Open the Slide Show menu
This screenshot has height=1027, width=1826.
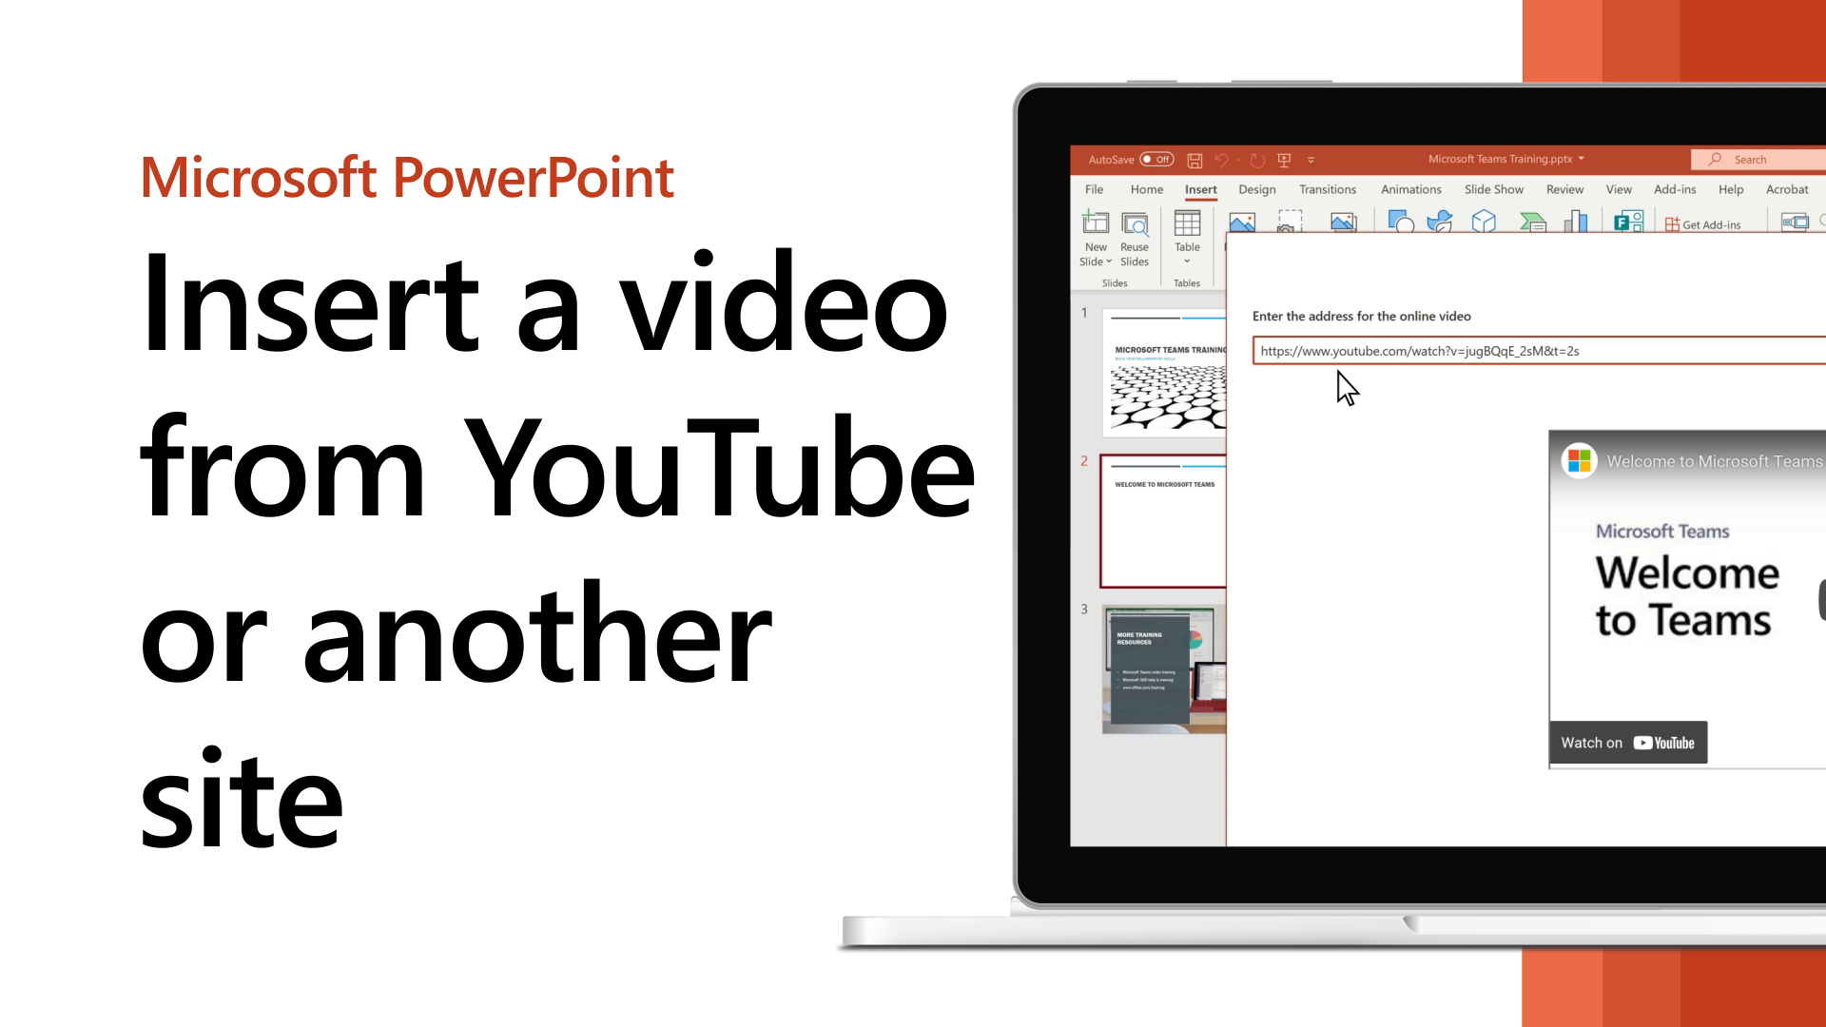pyautogui.click(x=1494, y=189)
